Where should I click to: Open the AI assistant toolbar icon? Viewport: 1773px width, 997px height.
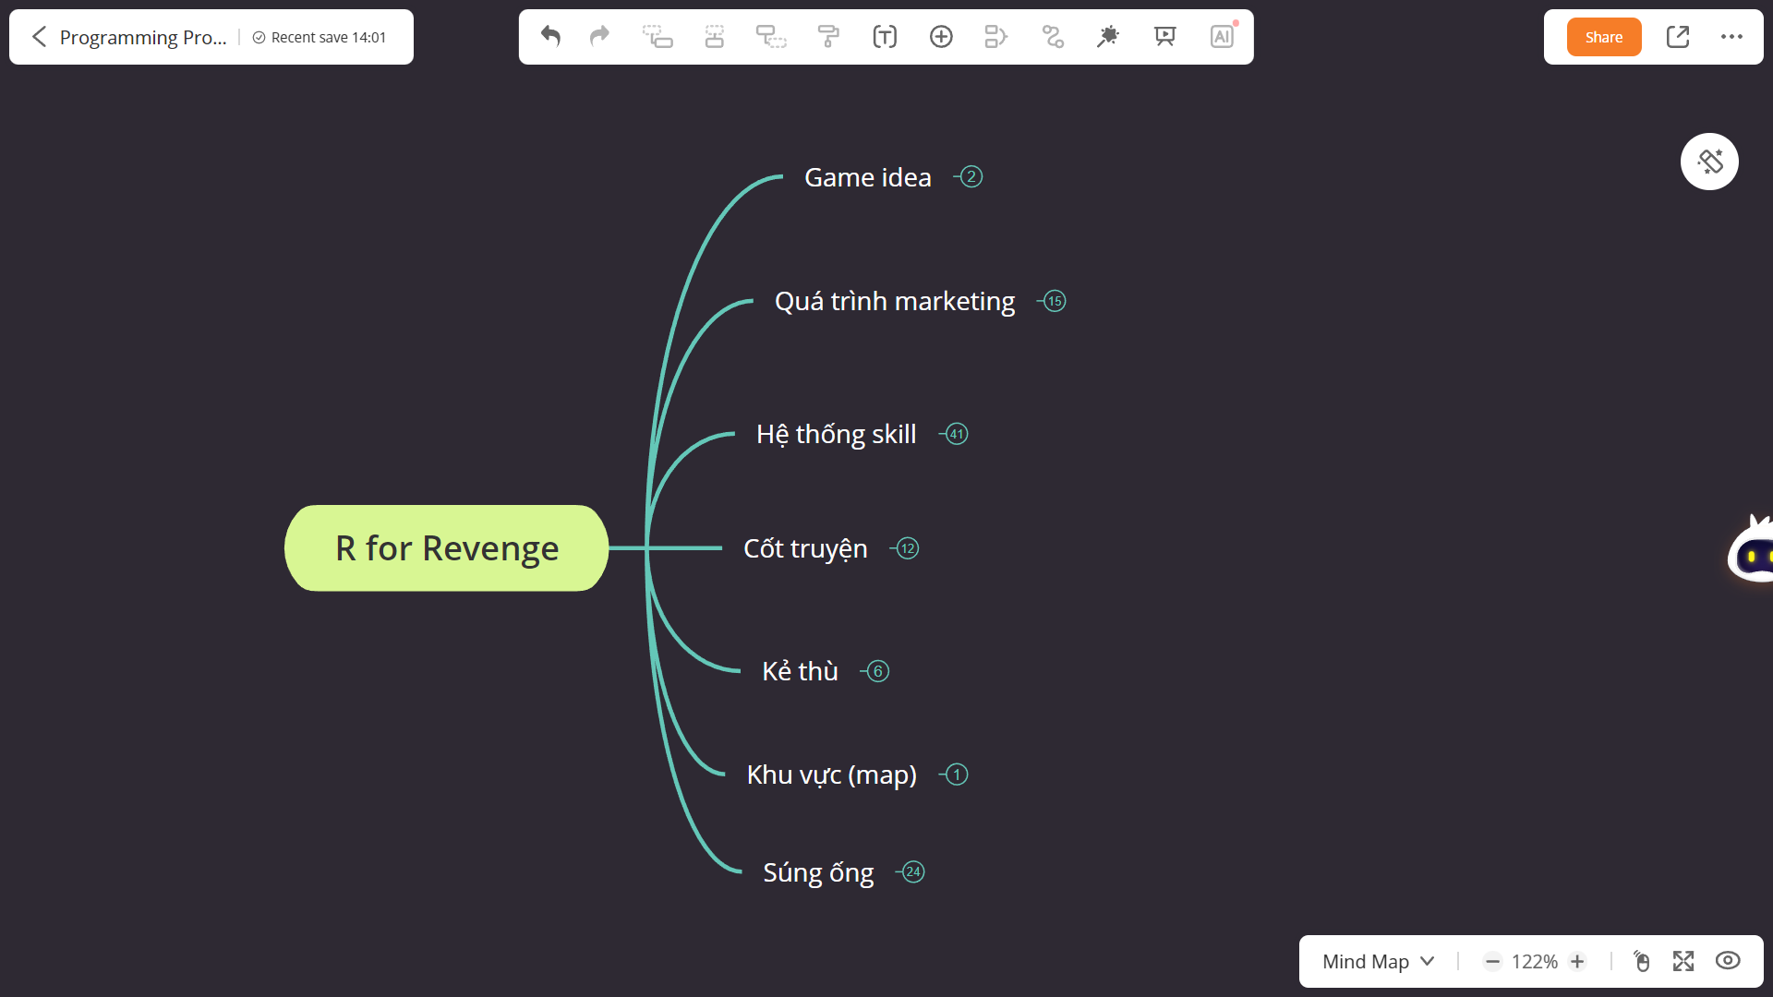pyautogui.click(x=1222, y=36)
